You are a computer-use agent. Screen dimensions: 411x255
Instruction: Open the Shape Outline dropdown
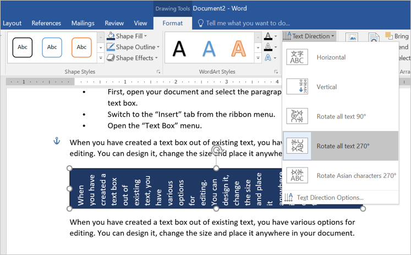135,47
